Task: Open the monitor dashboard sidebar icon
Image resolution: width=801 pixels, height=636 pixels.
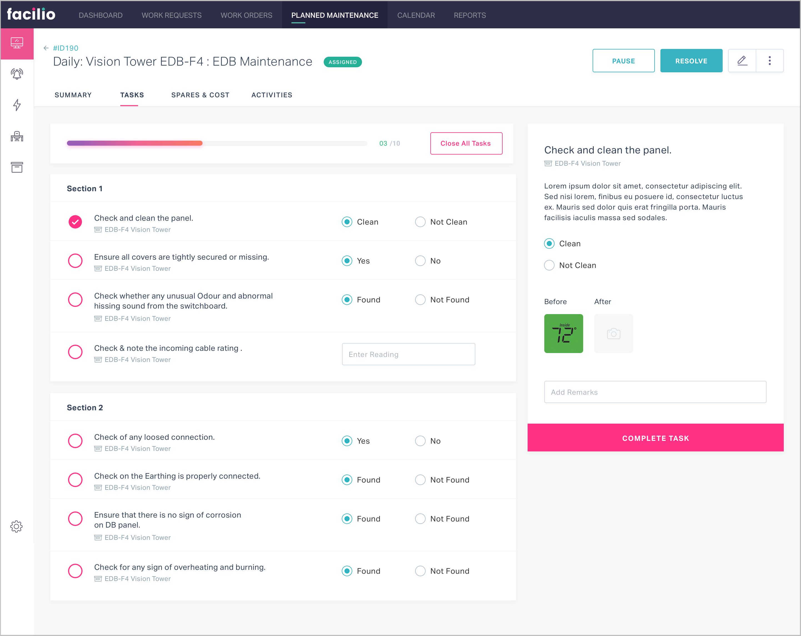Action: (x=17, y=43)
